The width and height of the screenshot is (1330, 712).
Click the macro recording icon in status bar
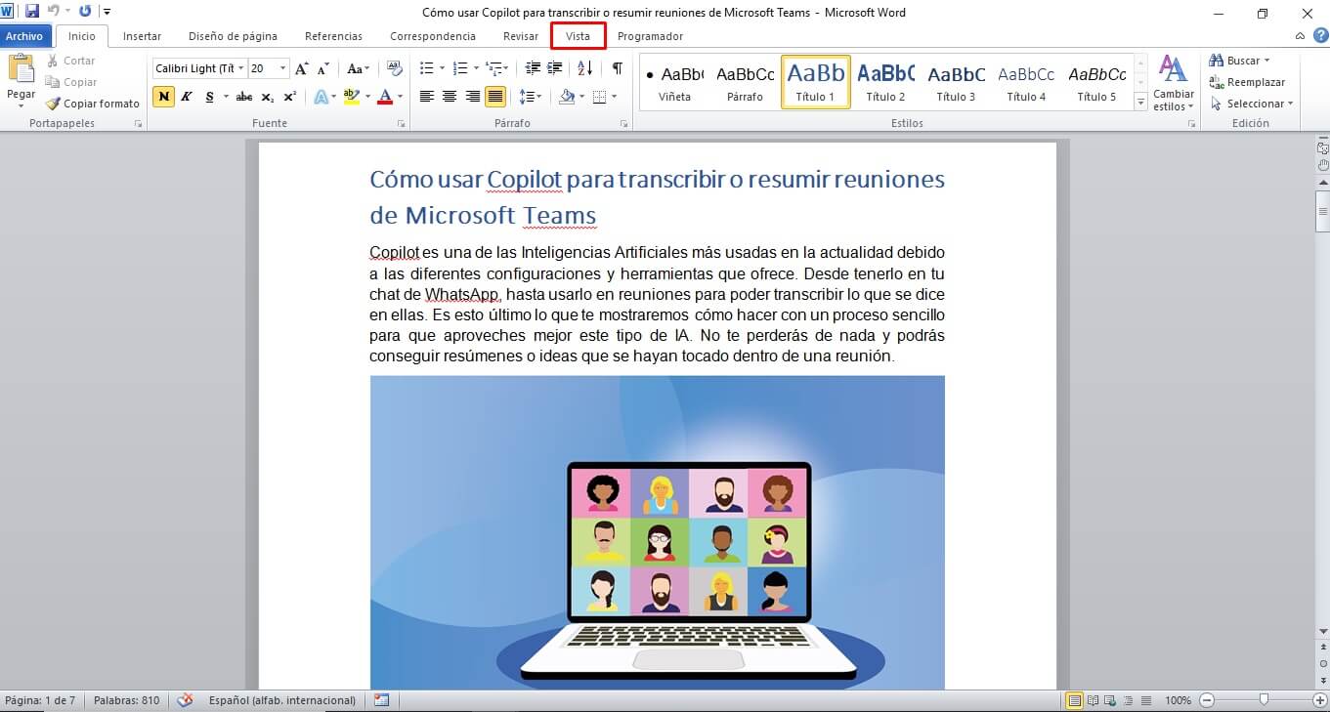[381, 700]
